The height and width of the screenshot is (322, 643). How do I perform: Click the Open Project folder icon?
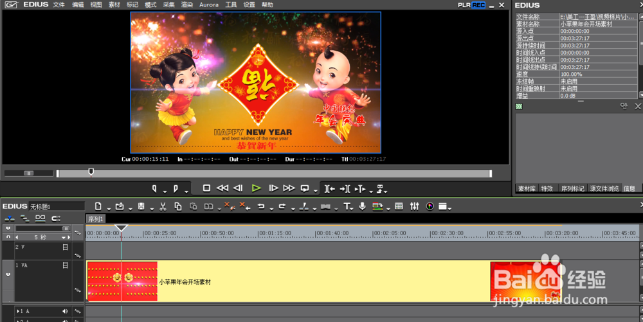[x=120, y=206]
